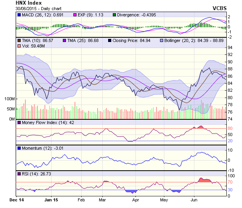The image size is (242, 208).
Task: Select the Jan 15 label on time axis
Action: tap(51, 200)
